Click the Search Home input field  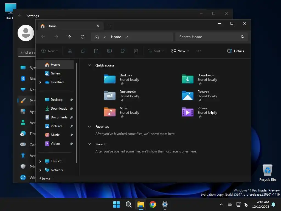pos(212,37)
